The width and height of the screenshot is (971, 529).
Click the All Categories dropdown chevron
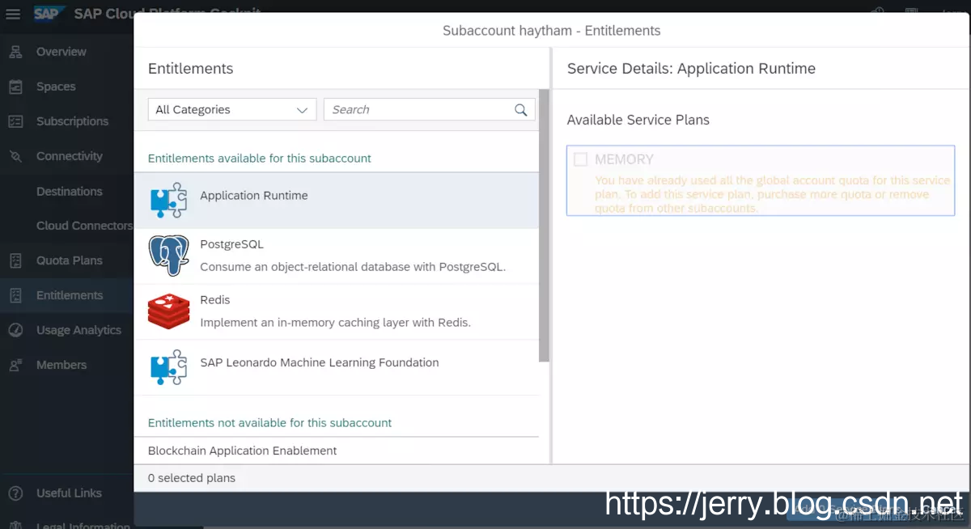click(x=303, y=110)
